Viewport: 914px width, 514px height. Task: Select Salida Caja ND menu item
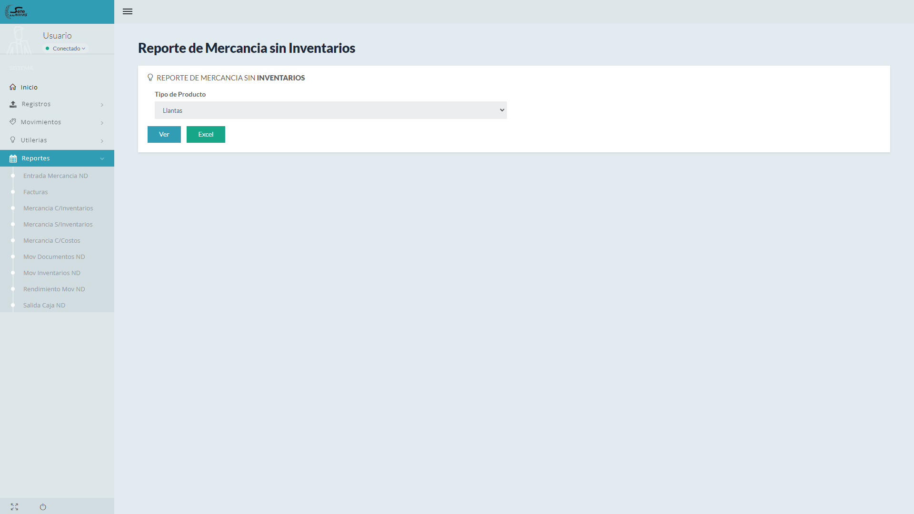(x=44, y=306)
